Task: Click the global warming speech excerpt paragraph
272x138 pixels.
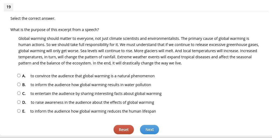Action: [139, 51]
